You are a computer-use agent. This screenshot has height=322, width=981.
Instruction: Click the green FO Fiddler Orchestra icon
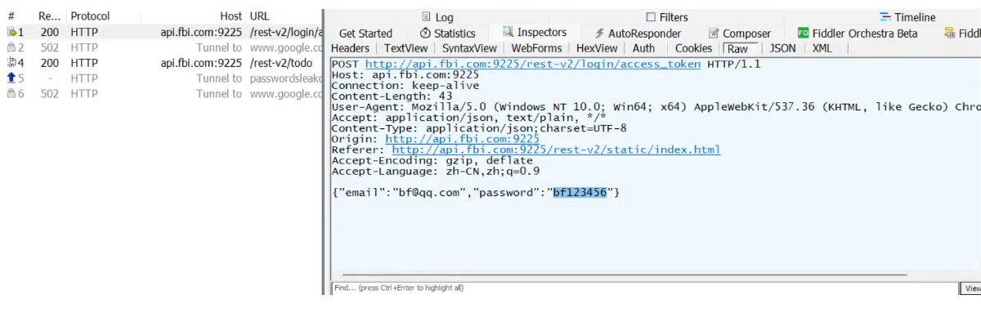[804, 34]
